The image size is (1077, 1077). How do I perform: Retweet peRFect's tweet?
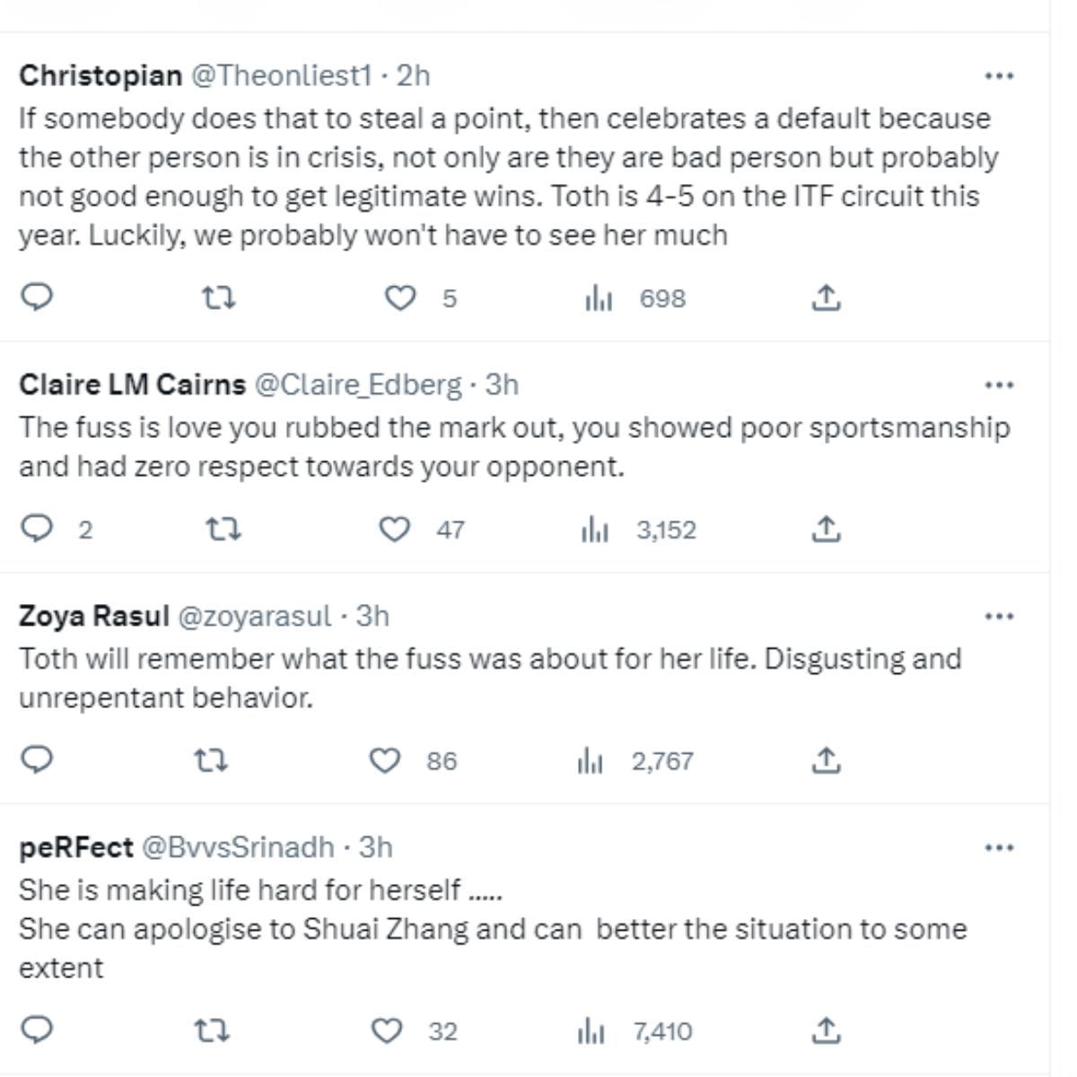213,1031
